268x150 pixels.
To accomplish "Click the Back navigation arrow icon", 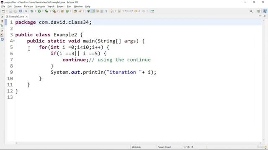I will point(136,11).
